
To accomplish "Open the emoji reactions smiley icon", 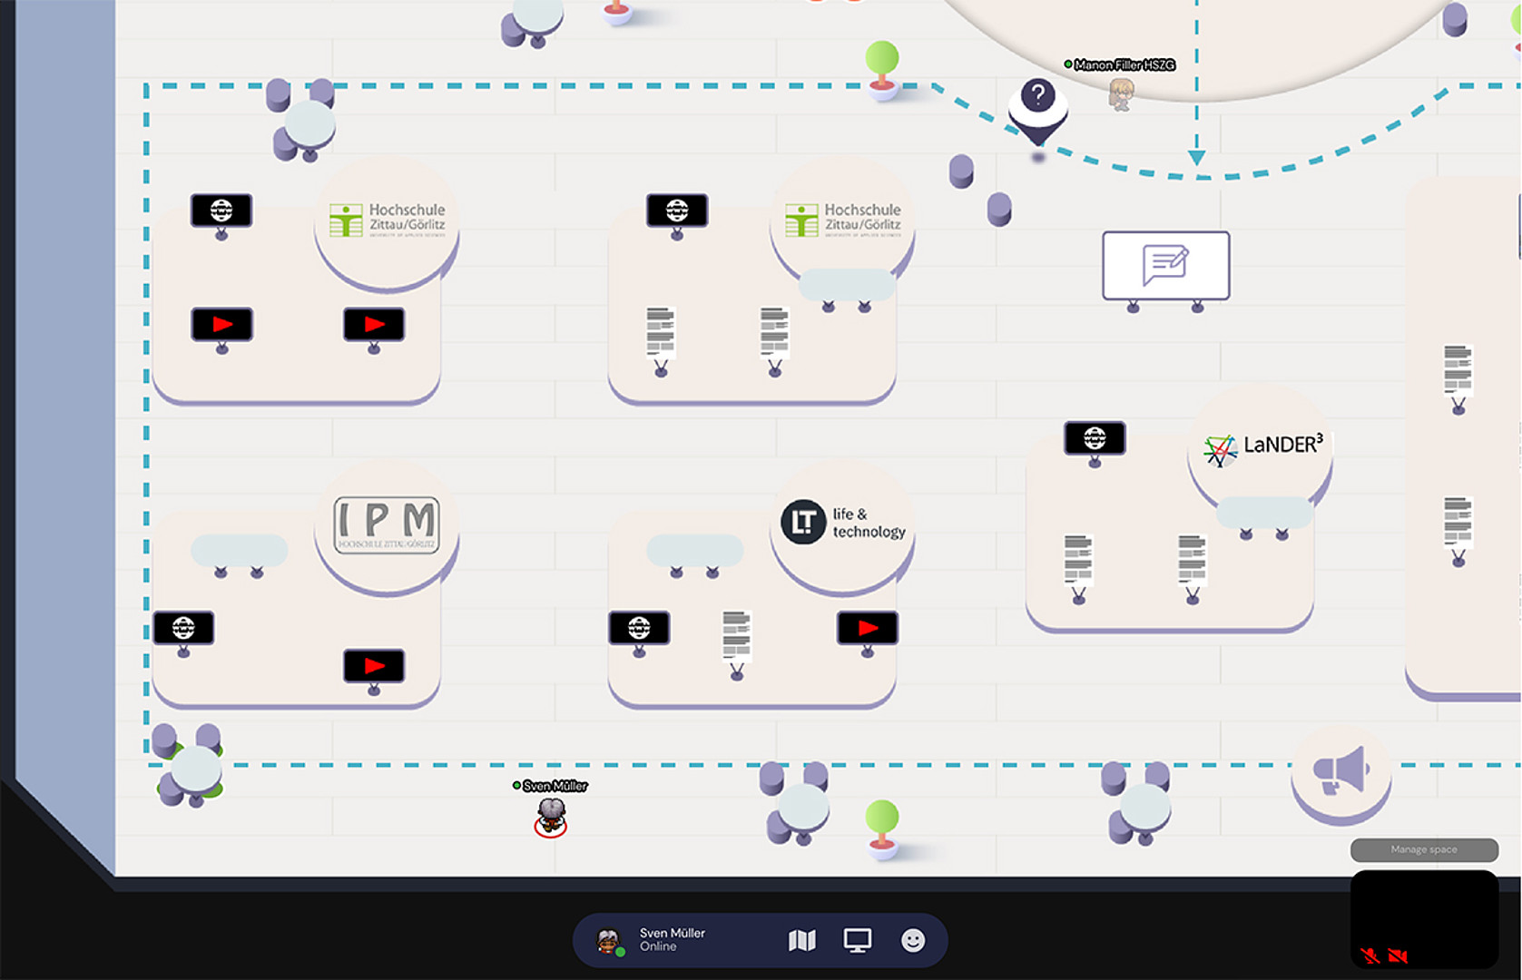I will click(912, 941).
